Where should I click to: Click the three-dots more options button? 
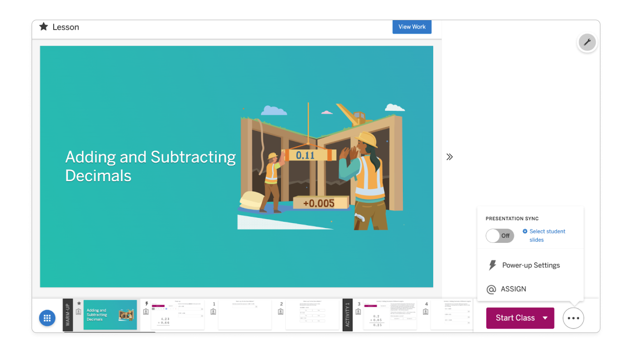click(x=573, y=318)
